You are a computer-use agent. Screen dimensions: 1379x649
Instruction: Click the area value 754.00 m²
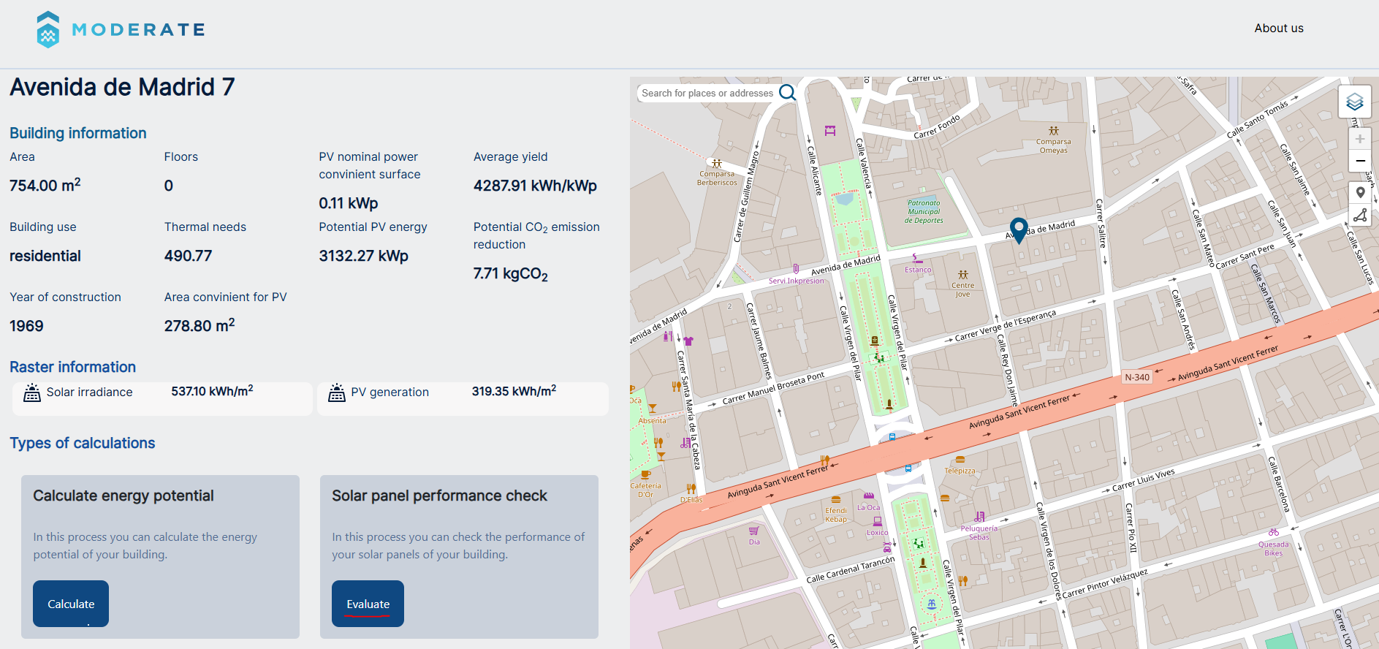(x=45, y=185)
